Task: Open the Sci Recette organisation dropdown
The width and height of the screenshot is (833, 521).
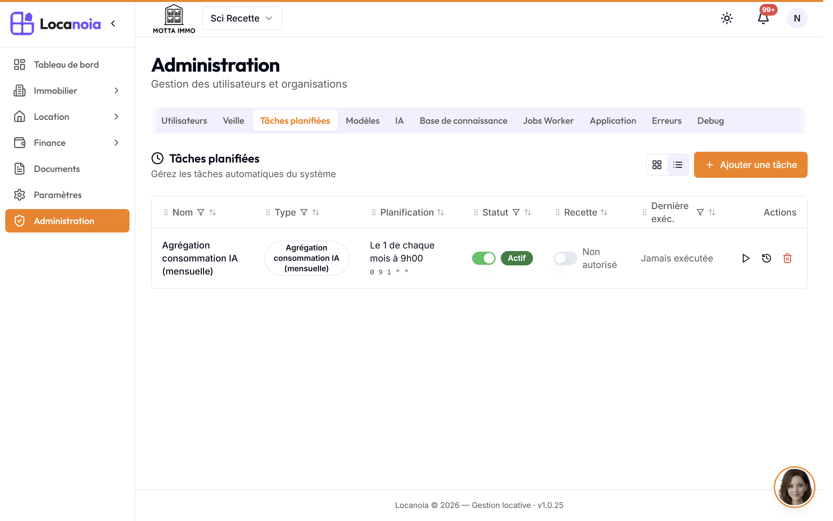Action: click(242, 18)
